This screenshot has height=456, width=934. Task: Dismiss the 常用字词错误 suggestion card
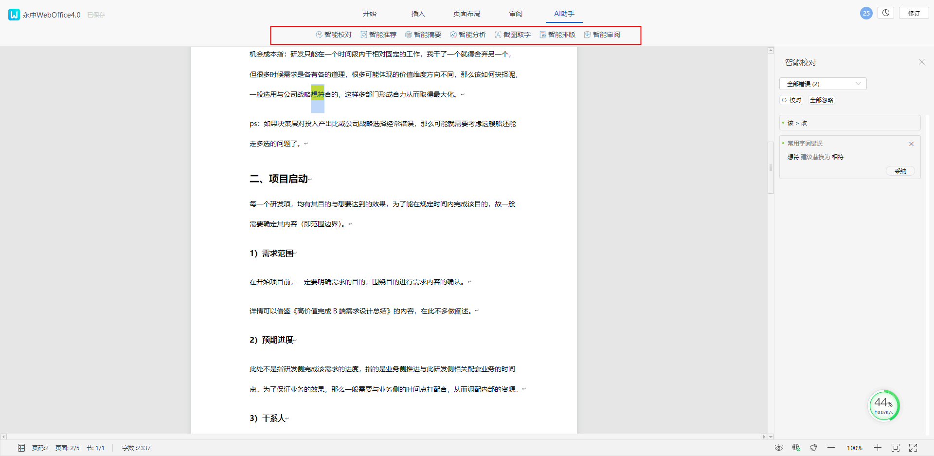pyautogui.click(x=911, y=144)
